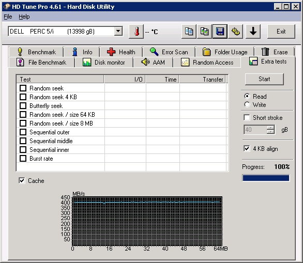Decrease the short stroke gB value
This screenshot has height=263, width=303.
(x=270, y=132)
